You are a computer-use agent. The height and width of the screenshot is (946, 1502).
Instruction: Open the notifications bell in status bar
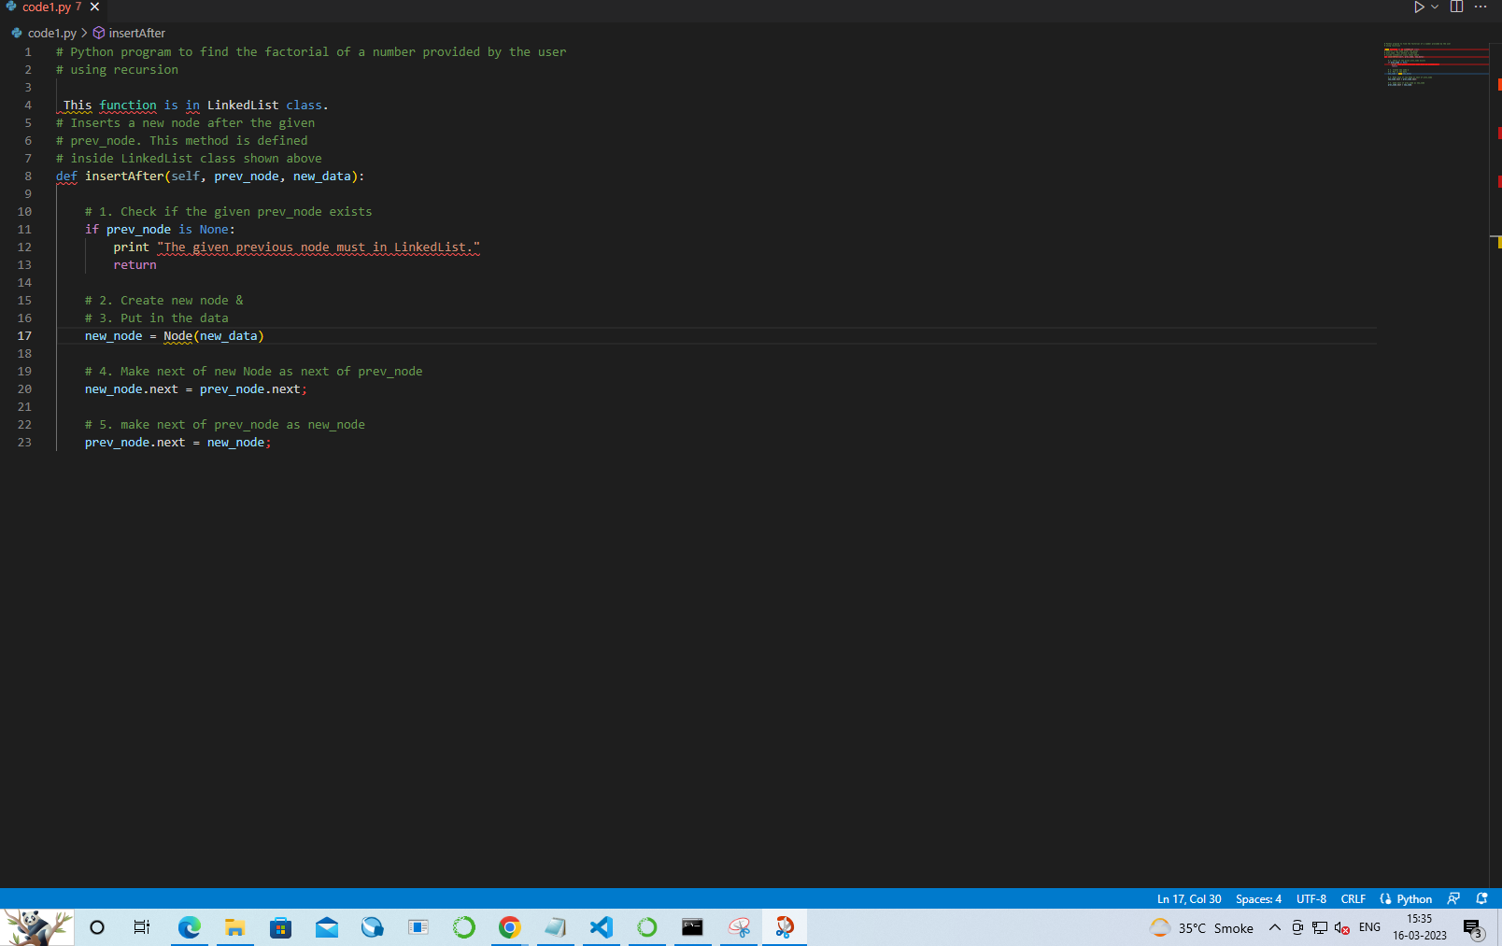(1481, 899)
